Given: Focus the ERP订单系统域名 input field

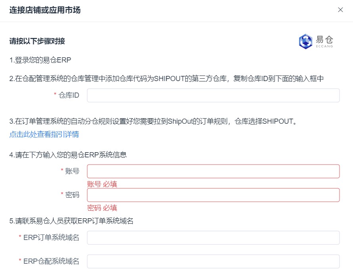Looking at the screenshot, I should tap(213, 238).
